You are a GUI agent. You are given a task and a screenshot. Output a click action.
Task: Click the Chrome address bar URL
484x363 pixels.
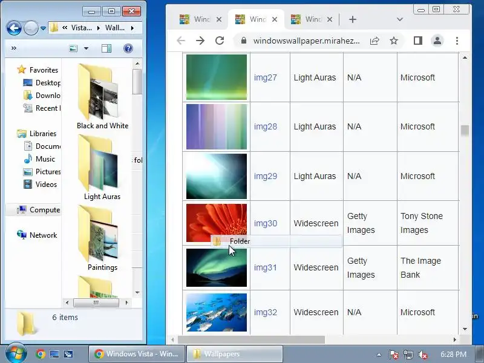(306, 41)
